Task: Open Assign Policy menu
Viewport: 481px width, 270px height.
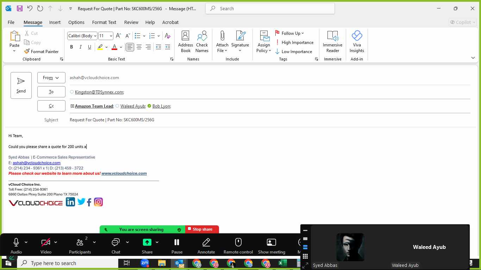Action: [x=264, y=42]
